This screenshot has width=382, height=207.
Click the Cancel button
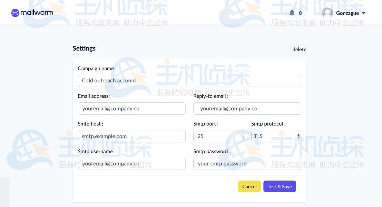pos(249,186)
